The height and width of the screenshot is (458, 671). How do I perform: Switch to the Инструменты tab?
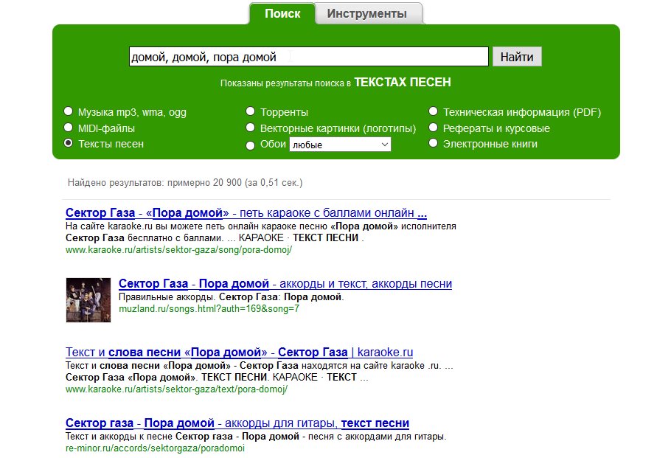[366, 14]
